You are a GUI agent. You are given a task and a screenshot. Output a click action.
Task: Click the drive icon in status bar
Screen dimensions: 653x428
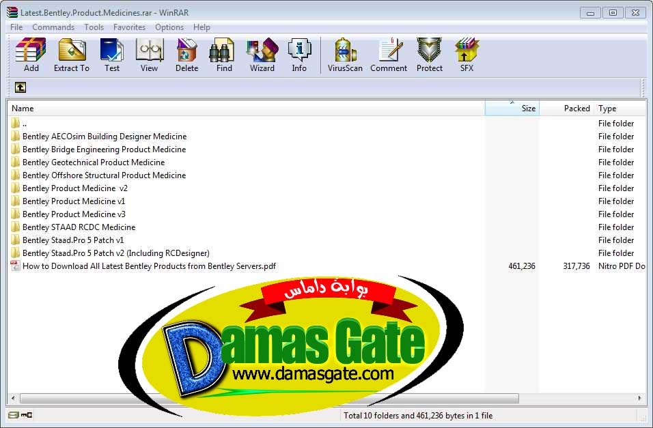click(14, 414)
